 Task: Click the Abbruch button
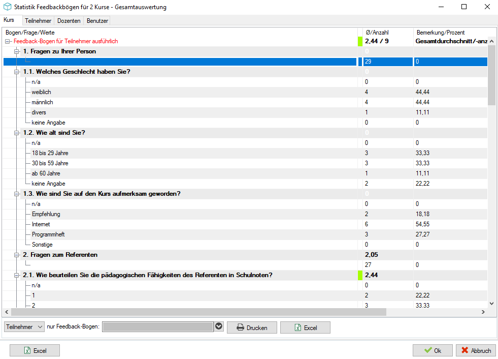(476, 350)
